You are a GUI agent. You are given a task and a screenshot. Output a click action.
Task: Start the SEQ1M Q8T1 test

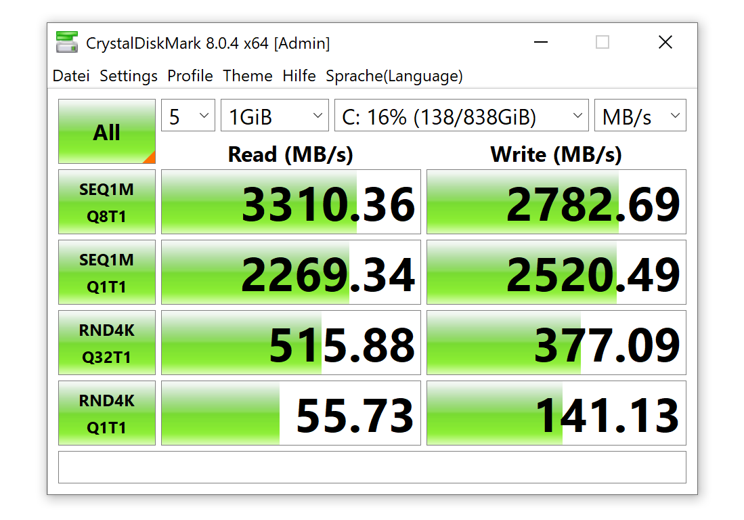pos(107,202)
